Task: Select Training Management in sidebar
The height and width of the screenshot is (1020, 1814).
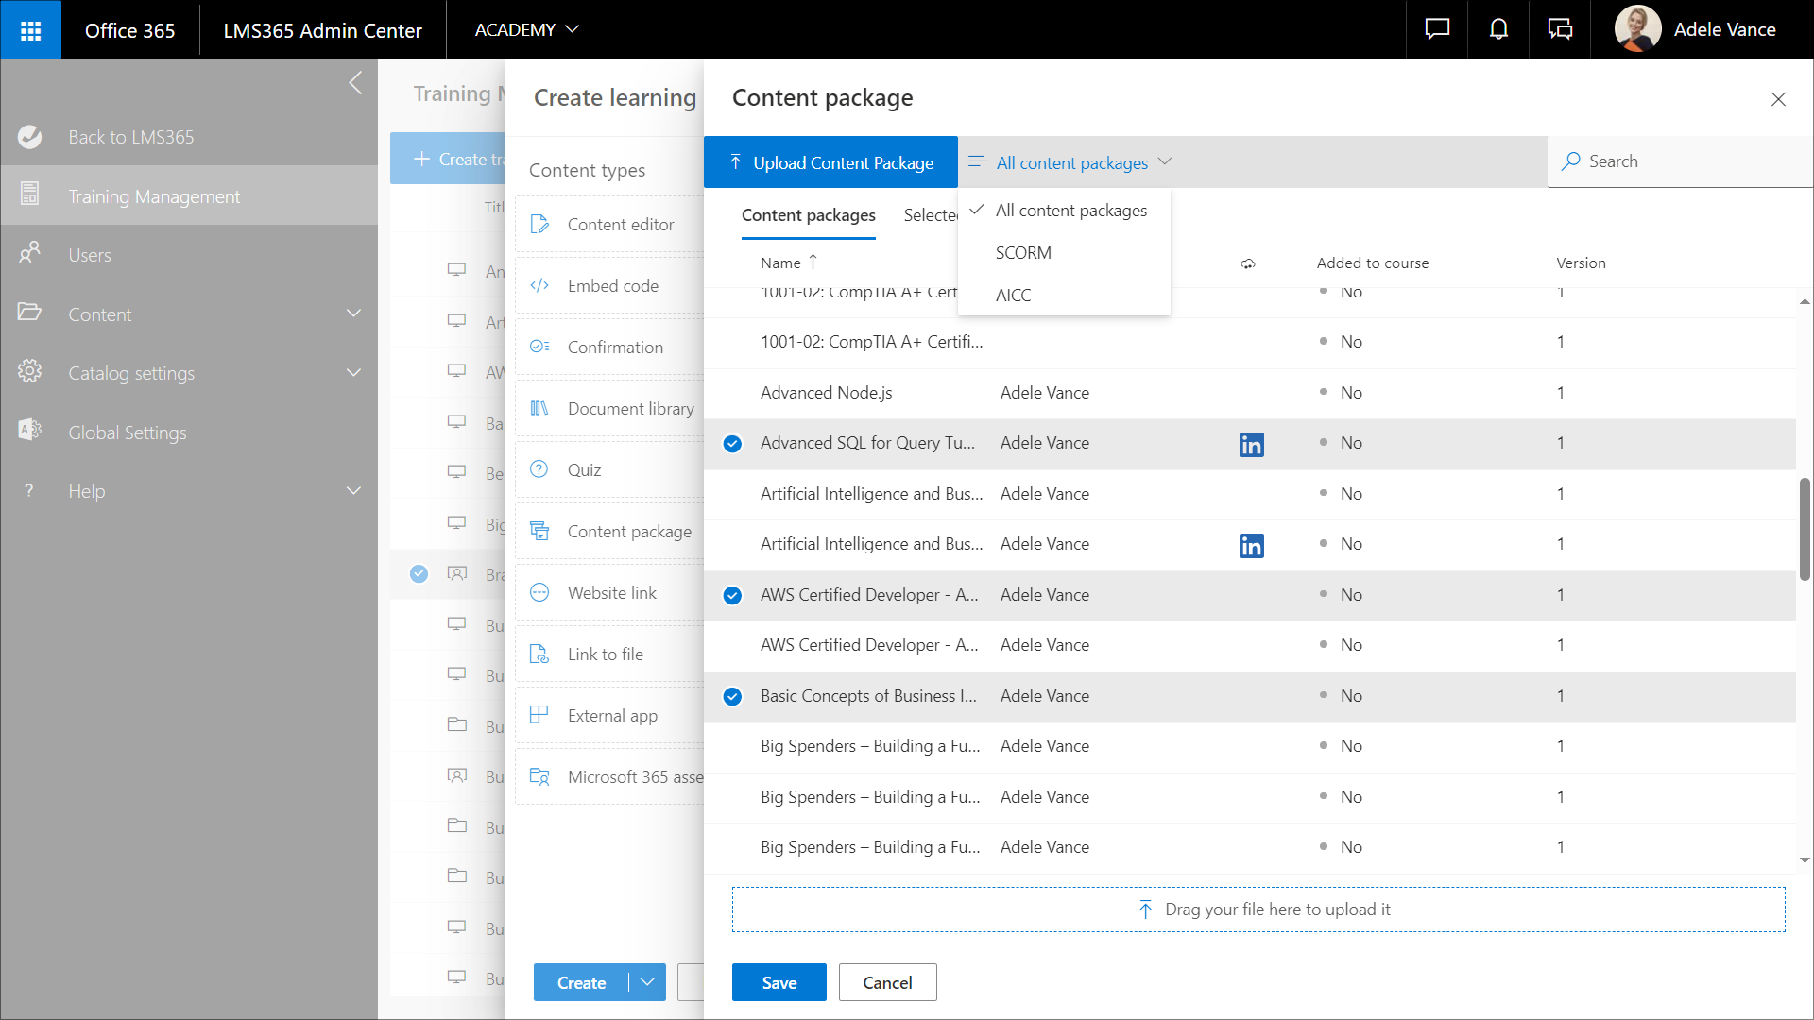Action: click(x=189, y=195)
